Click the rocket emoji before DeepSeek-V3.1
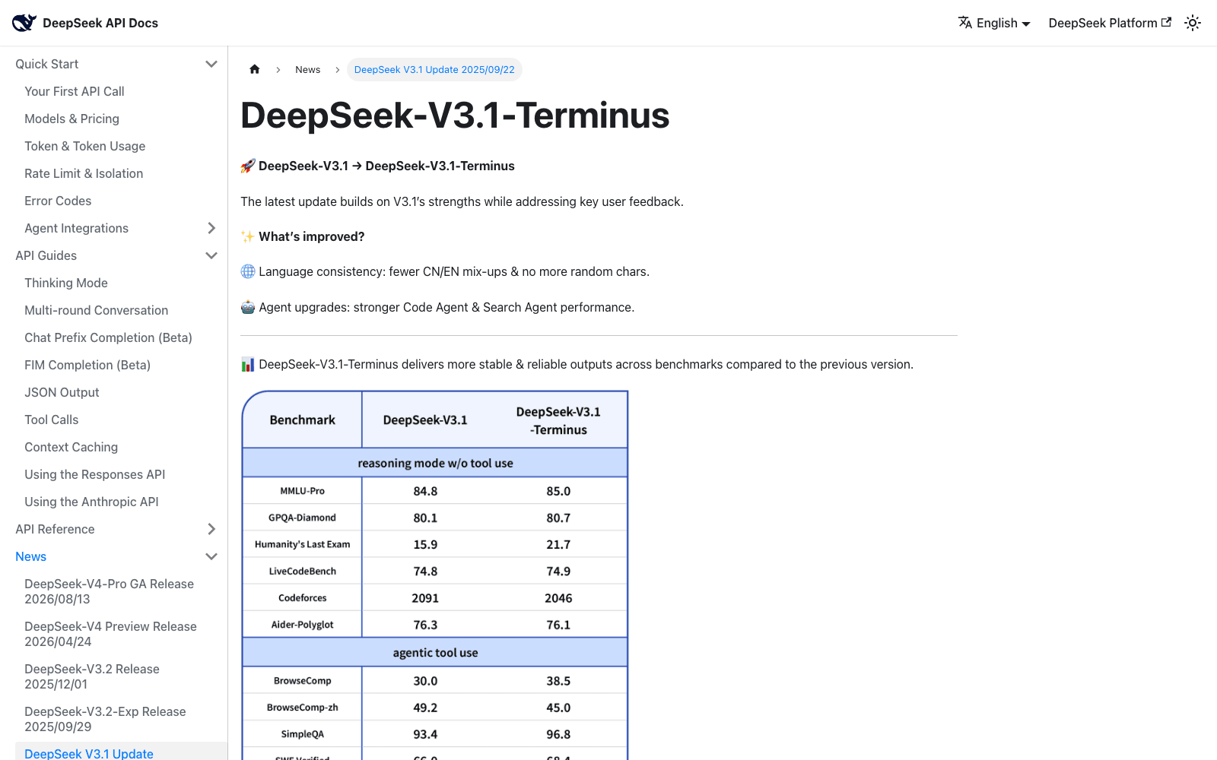Image resolution: width=1217 pixels, height=760 pixels. [248, 166]
